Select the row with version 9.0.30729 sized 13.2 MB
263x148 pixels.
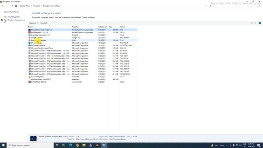(x=82, y=51)
